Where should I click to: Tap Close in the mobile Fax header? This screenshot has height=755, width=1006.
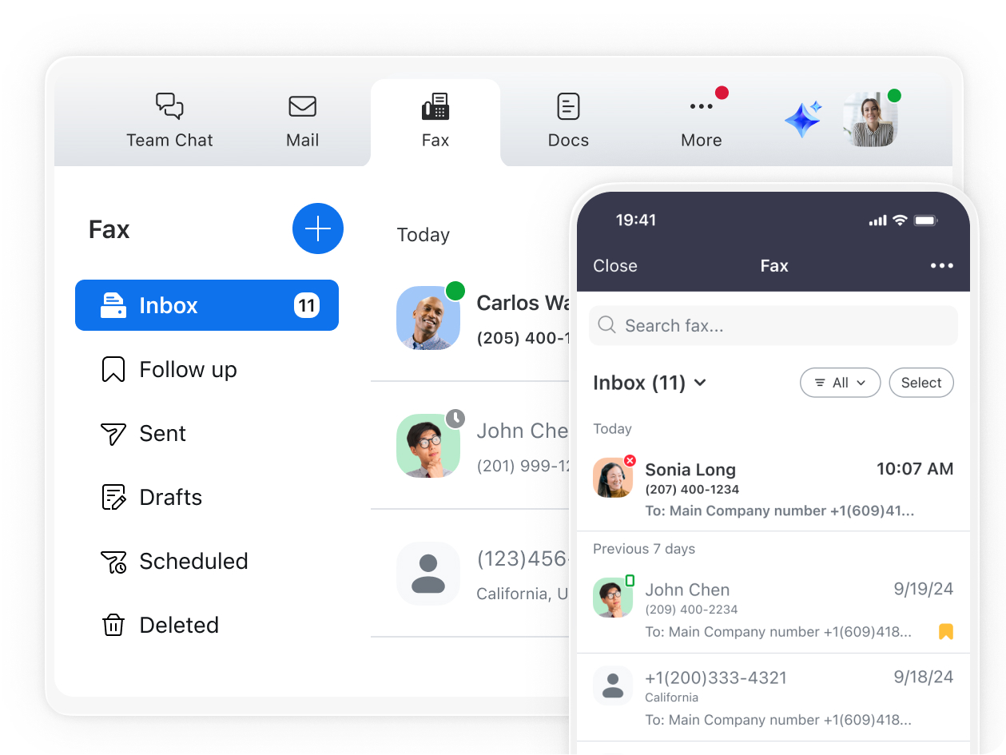tap(615, 266)
